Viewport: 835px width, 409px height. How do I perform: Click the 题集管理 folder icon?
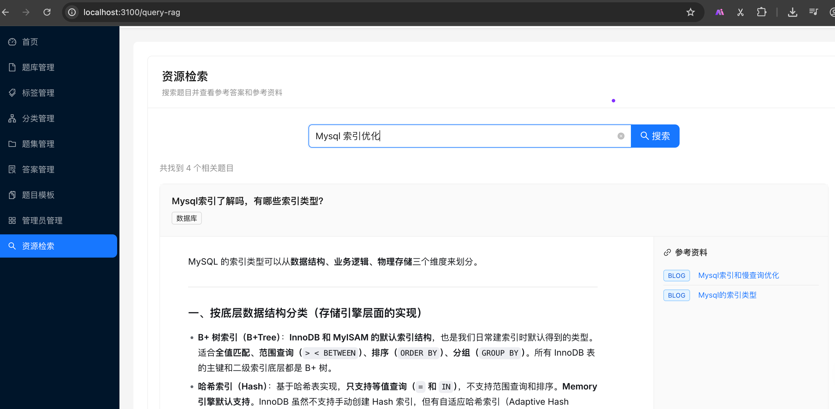[x=12, y=144]
